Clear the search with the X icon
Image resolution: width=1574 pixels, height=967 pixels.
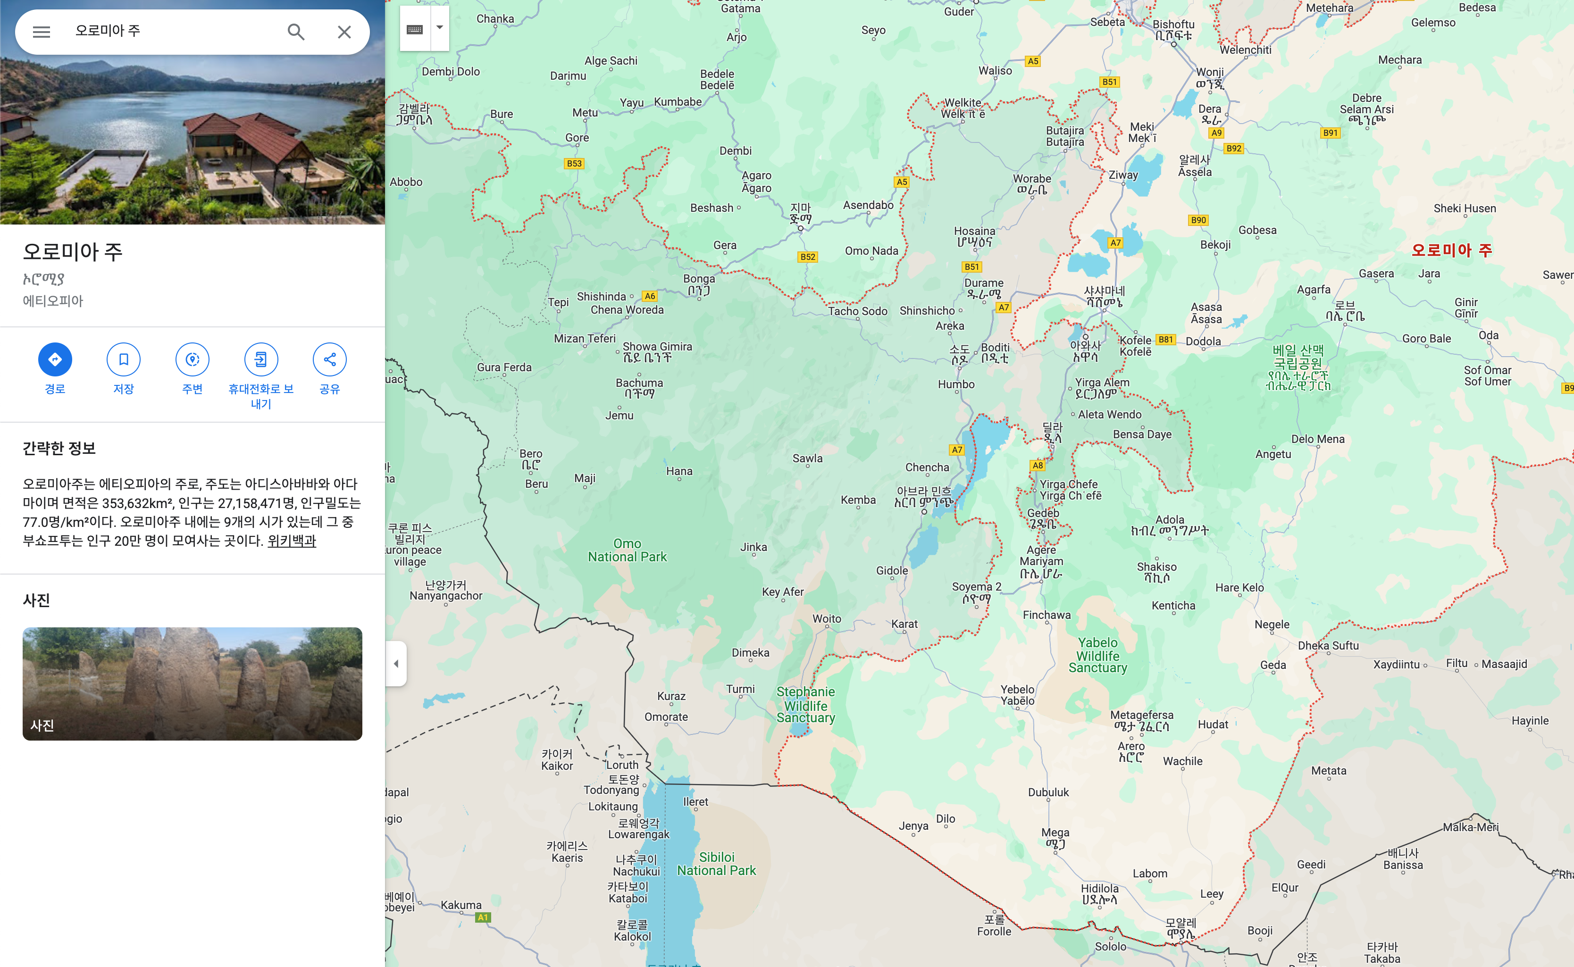point(344,32)
